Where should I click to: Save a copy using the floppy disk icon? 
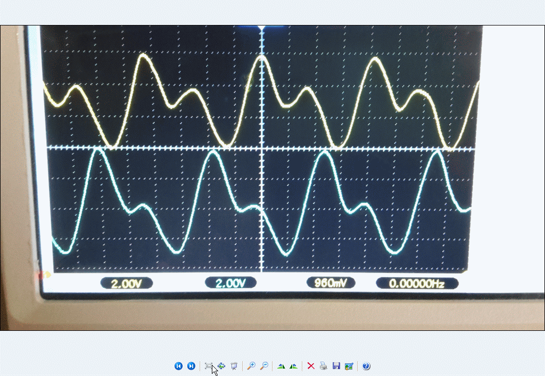point(336,366)
